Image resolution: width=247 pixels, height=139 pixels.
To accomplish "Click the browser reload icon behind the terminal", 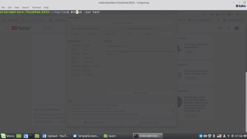I will pos(15,15).
